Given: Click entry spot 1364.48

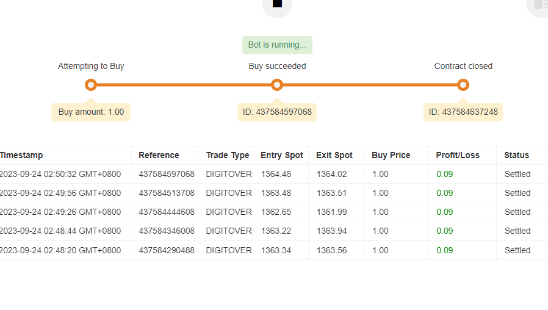Looking at the screenshot, I should (x=276, y=174).
